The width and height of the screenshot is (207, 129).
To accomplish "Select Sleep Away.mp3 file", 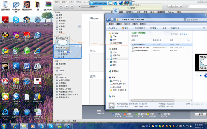I will (139, 51).
